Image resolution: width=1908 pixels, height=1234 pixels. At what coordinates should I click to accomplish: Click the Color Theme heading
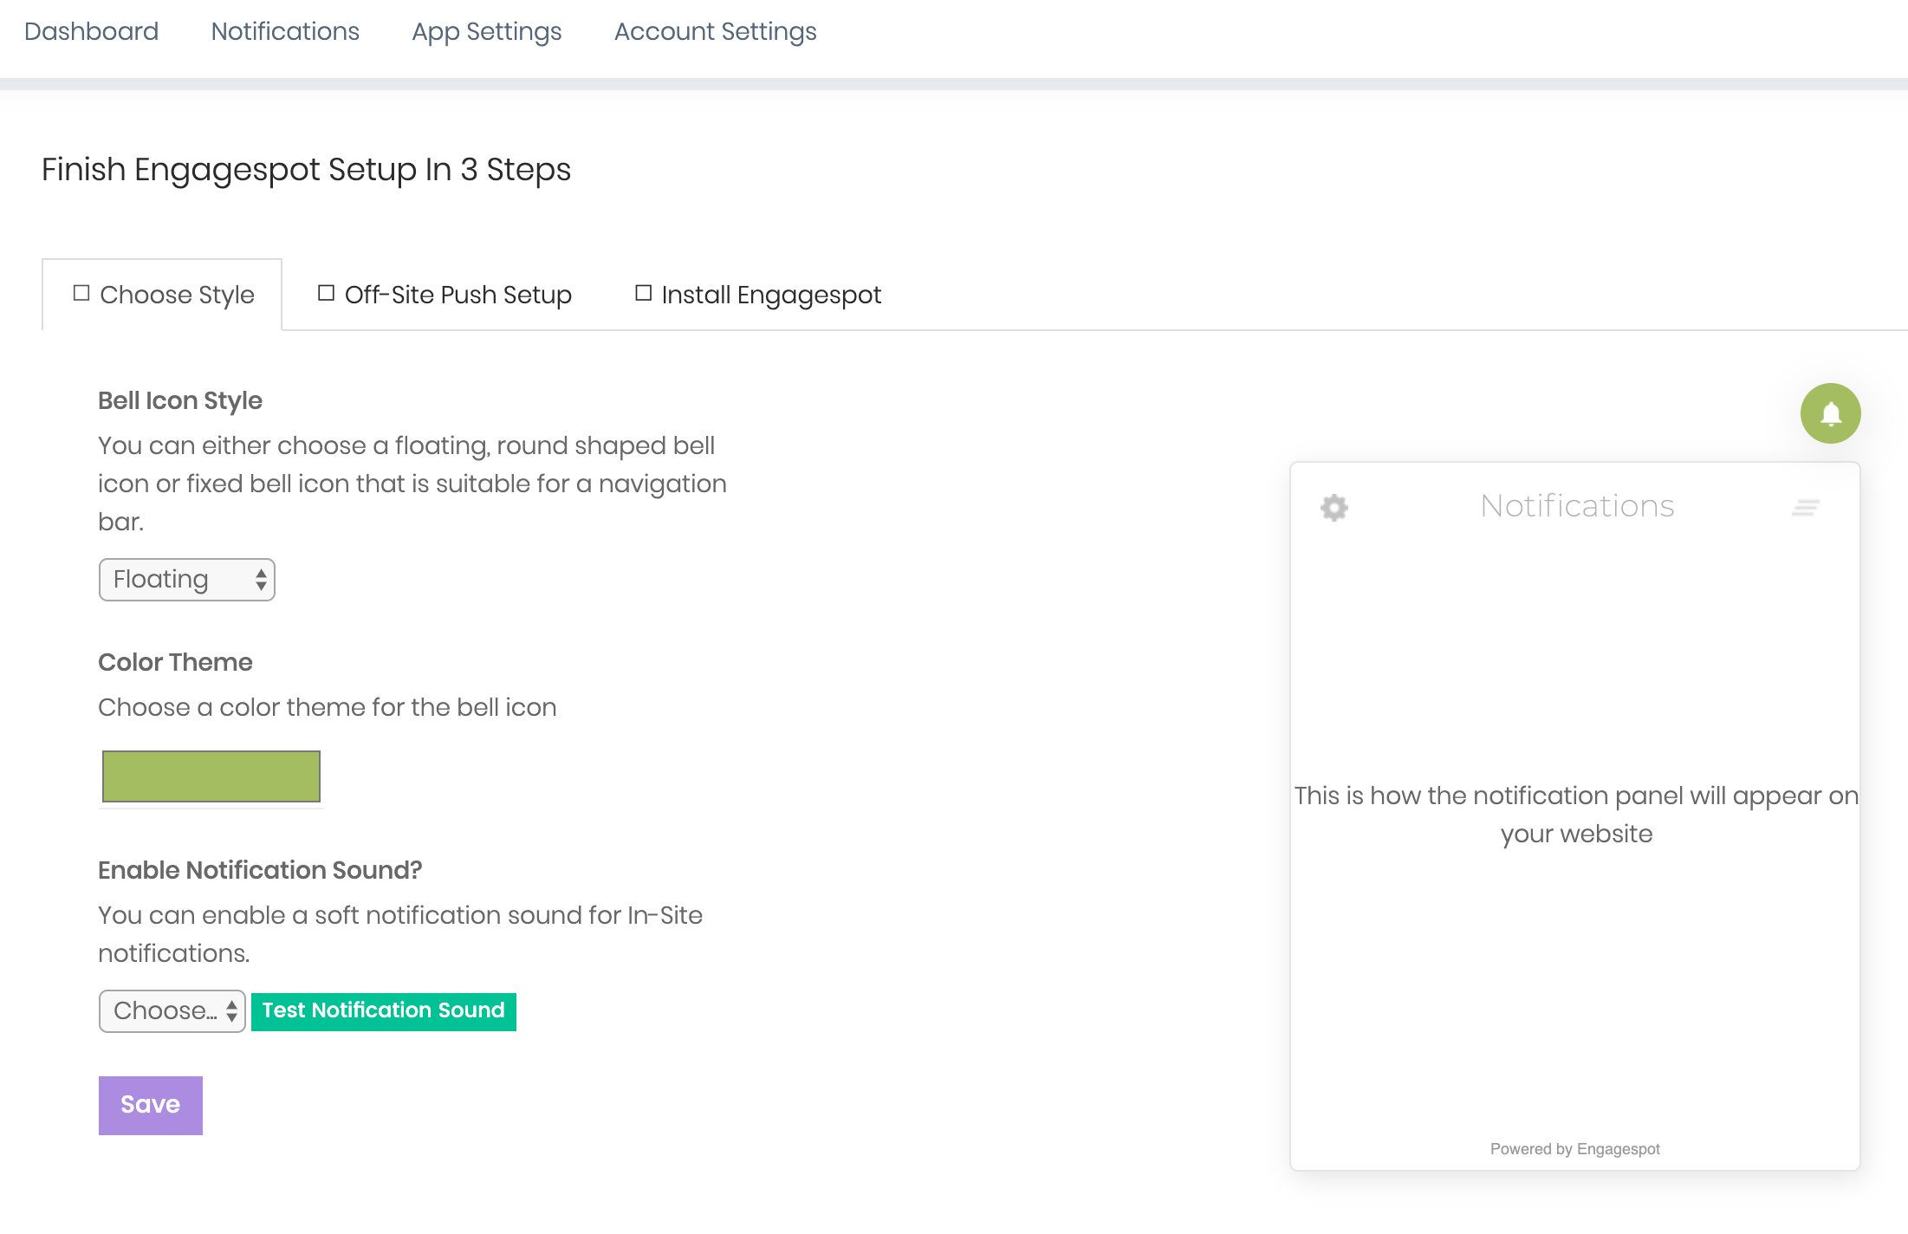175,662
